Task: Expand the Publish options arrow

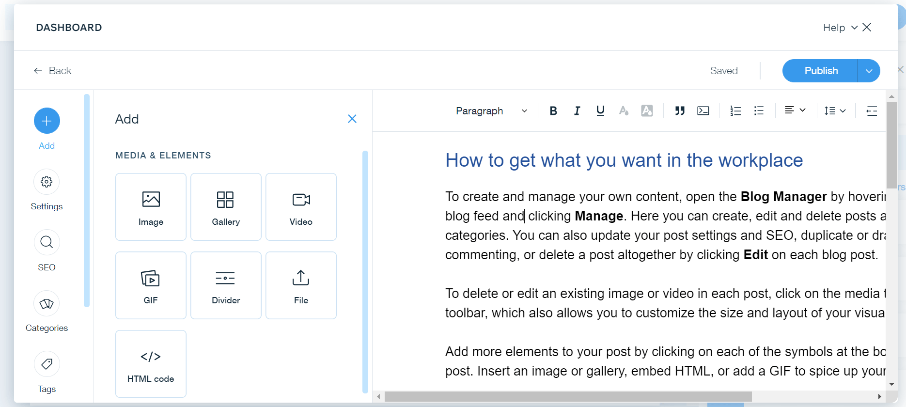Action: (869, 71)
